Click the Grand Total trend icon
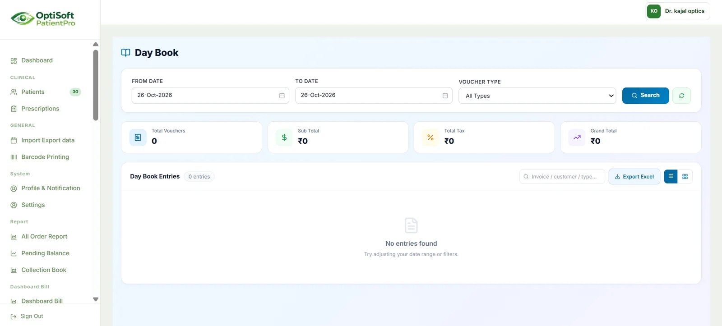Screen dimensions: 722x326 [x=577, y=138]
